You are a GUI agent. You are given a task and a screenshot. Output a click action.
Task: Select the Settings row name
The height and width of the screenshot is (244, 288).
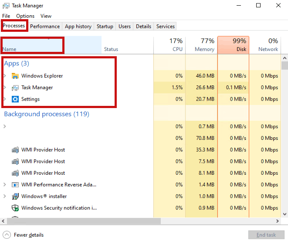click(30, 99)
